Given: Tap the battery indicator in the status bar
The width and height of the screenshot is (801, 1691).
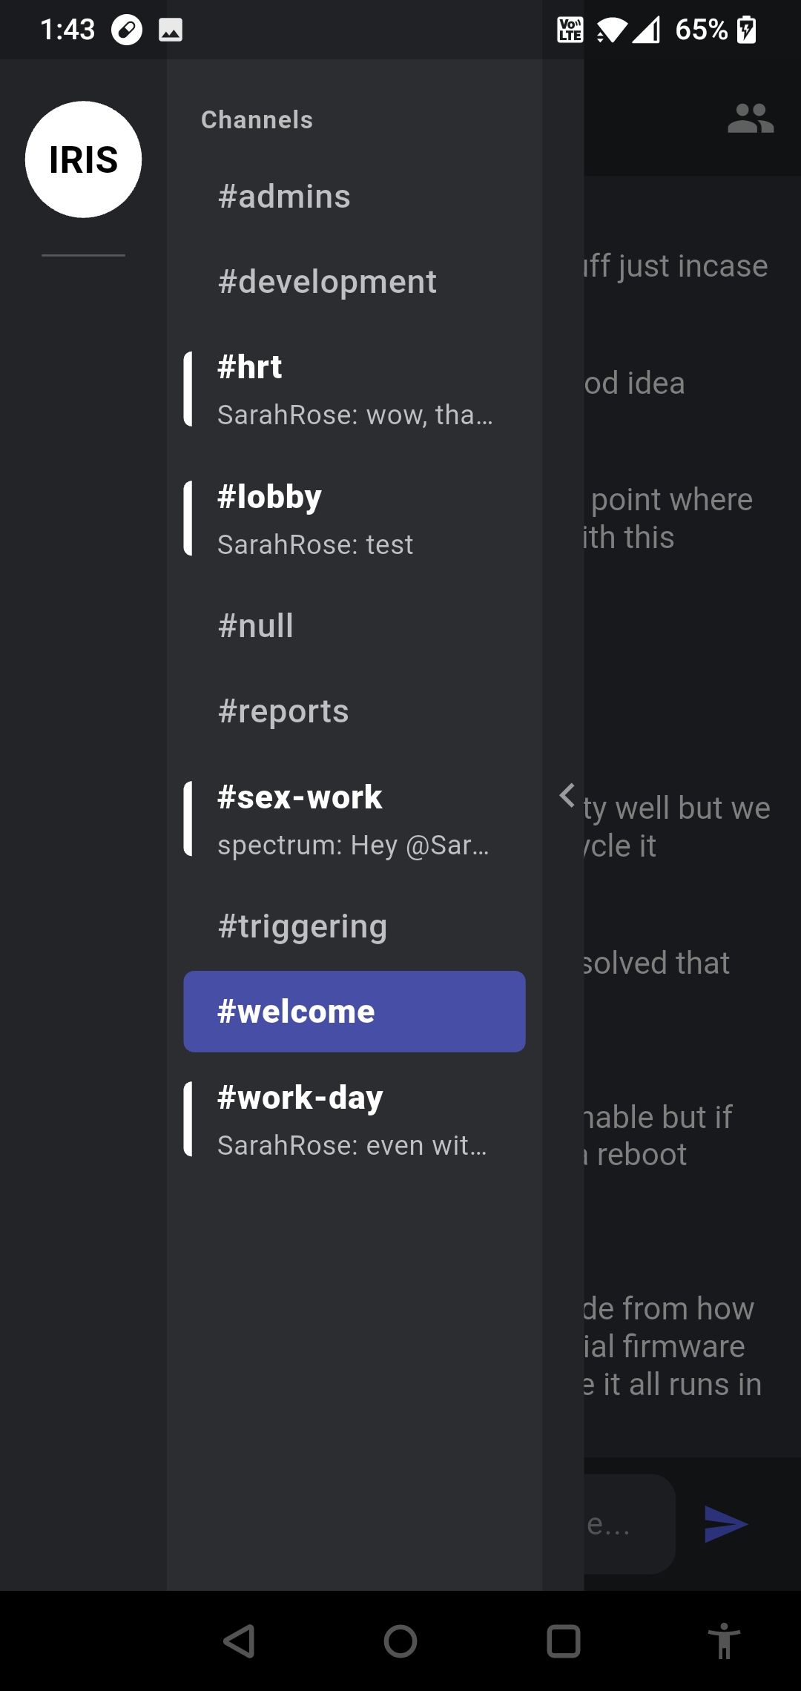Looking at the screenshot, I should 746,30.
